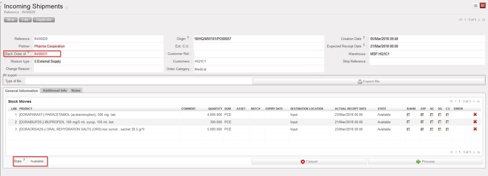Screen dimensions: 488x176
Task: Click the Export file button
Action: coord(369,81)
